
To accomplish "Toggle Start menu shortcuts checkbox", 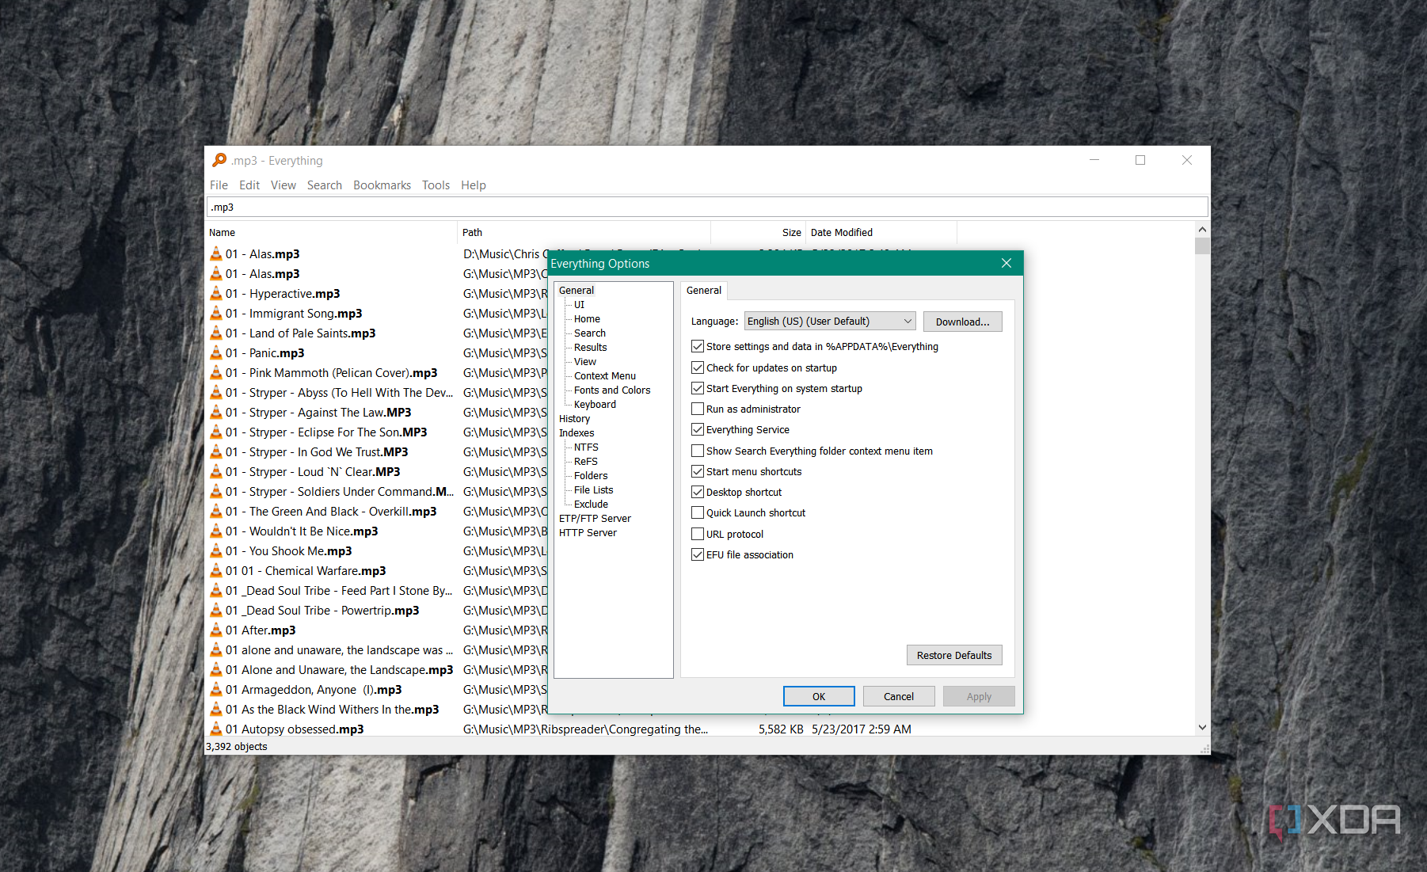I will [x=698, y=471].
